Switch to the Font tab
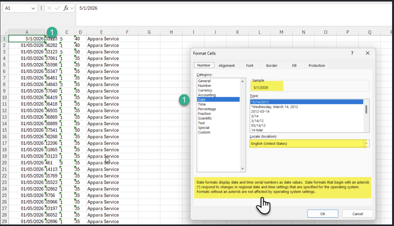 coord(249,65)
